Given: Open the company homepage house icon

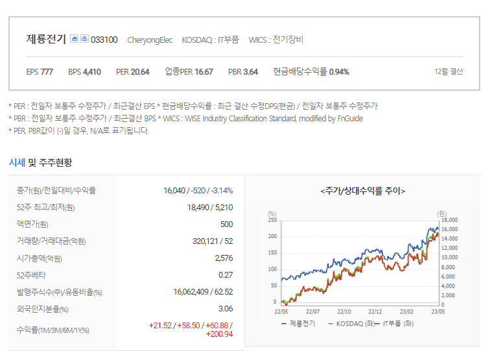Looking at the screenshot, I should click(74, 39).
